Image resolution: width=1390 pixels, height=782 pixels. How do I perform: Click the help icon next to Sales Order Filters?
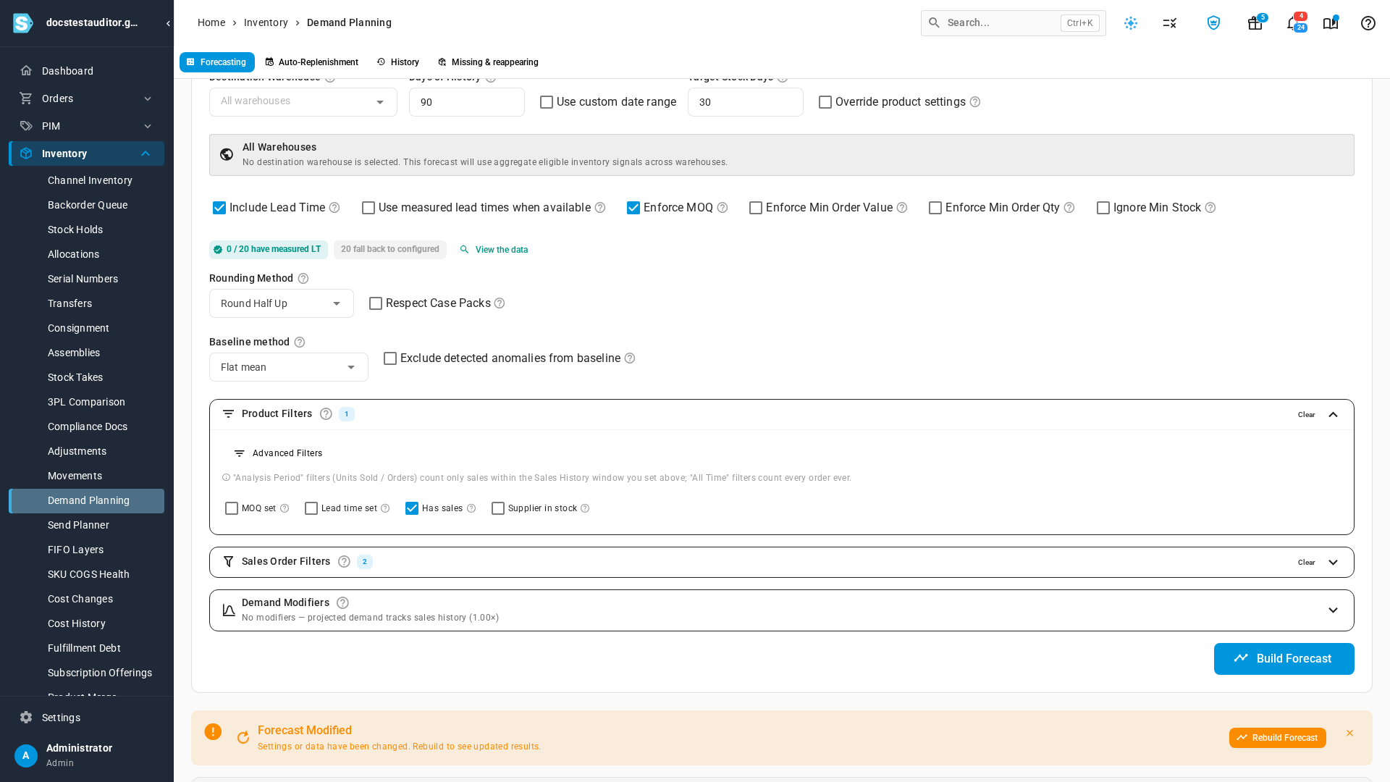point(344,562)
